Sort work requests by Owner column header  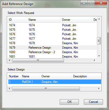click(x=76, y=20)
